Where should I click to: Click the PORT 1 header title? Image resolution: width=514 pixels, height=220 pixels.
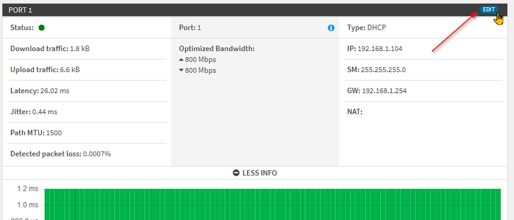(20, 10)
